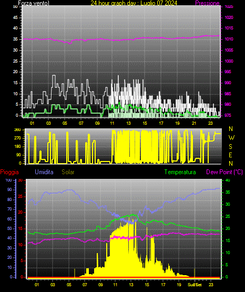Click the E compass direction label
Image resolution: width=245 pixels, height=292 pixels.
[x=230, y=155]
